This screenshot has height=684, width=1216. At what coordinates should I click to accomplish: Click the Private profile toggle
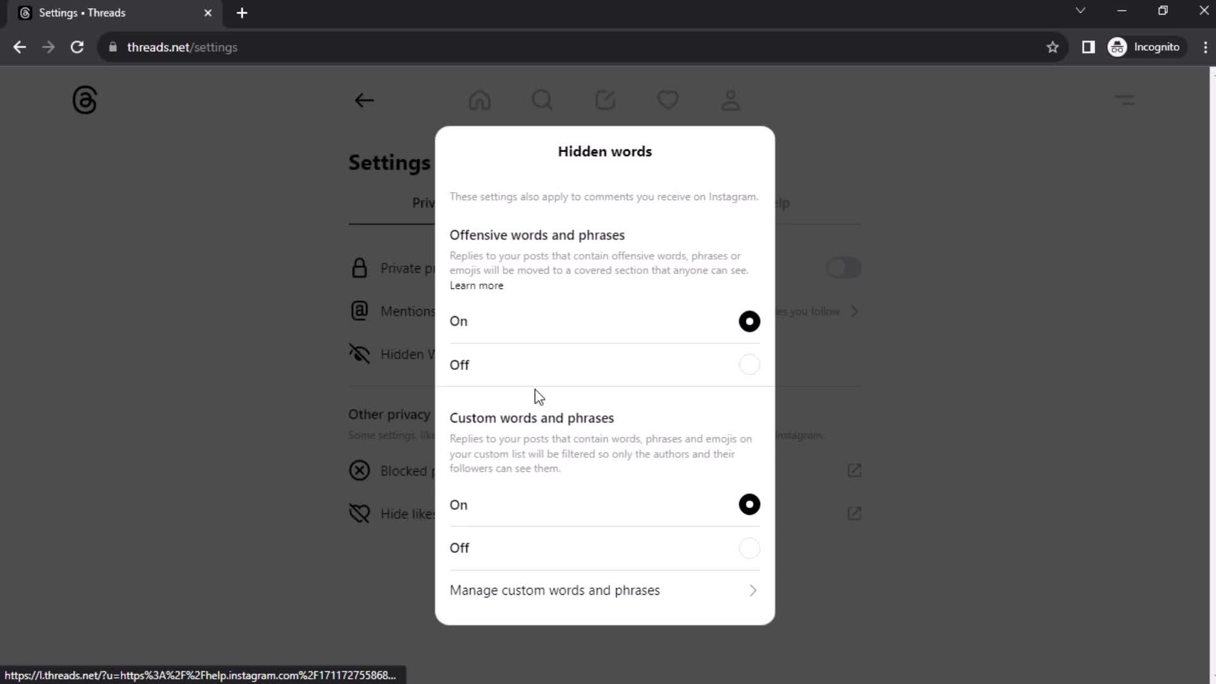tap(843, 267)
